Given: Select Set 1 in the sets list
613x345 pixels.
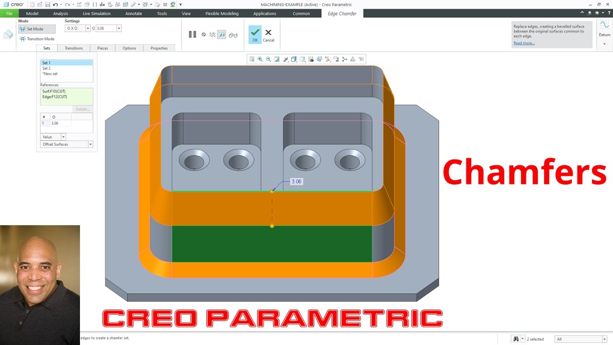Looking at the screenshot, I should 67,63.
